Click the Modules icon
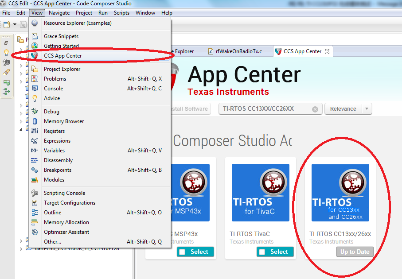Image resolution: width=402 pixels, height=279 pixels. click(x=35, y=180)
